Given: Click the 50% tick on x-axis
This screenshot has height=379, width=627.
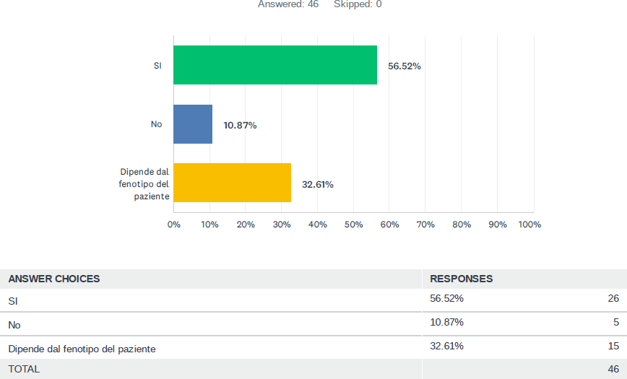Looking at the screenshot, I should (x=353, y=225).
